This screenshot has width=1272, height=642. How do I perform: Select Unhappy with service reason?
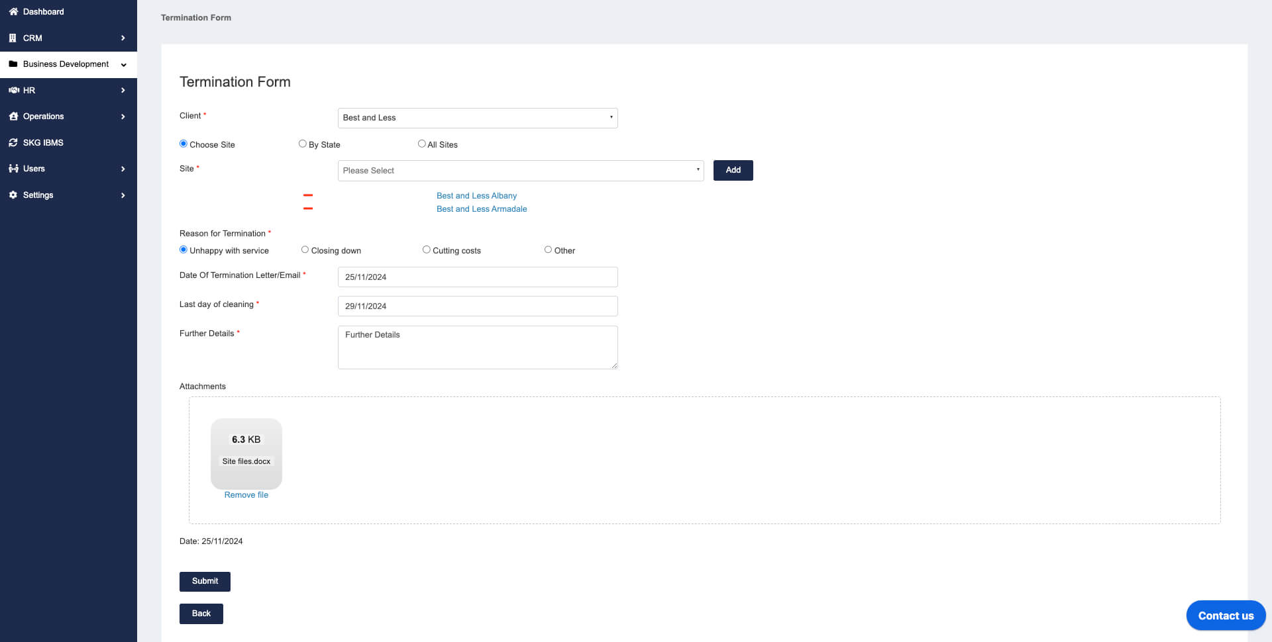[x=184, y=250]
